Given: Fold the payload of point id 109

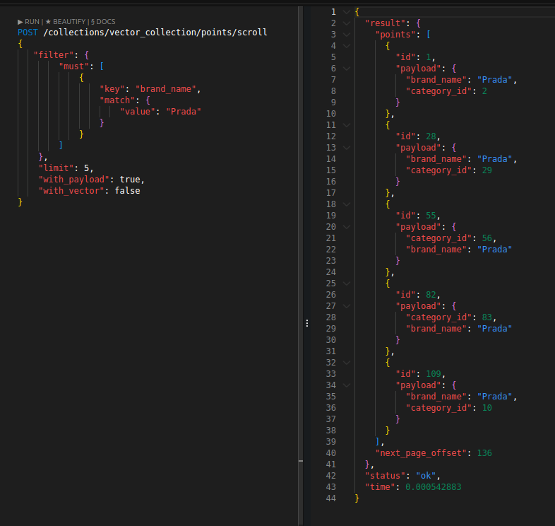Looking at the screenshot, I should pos(345,385).
